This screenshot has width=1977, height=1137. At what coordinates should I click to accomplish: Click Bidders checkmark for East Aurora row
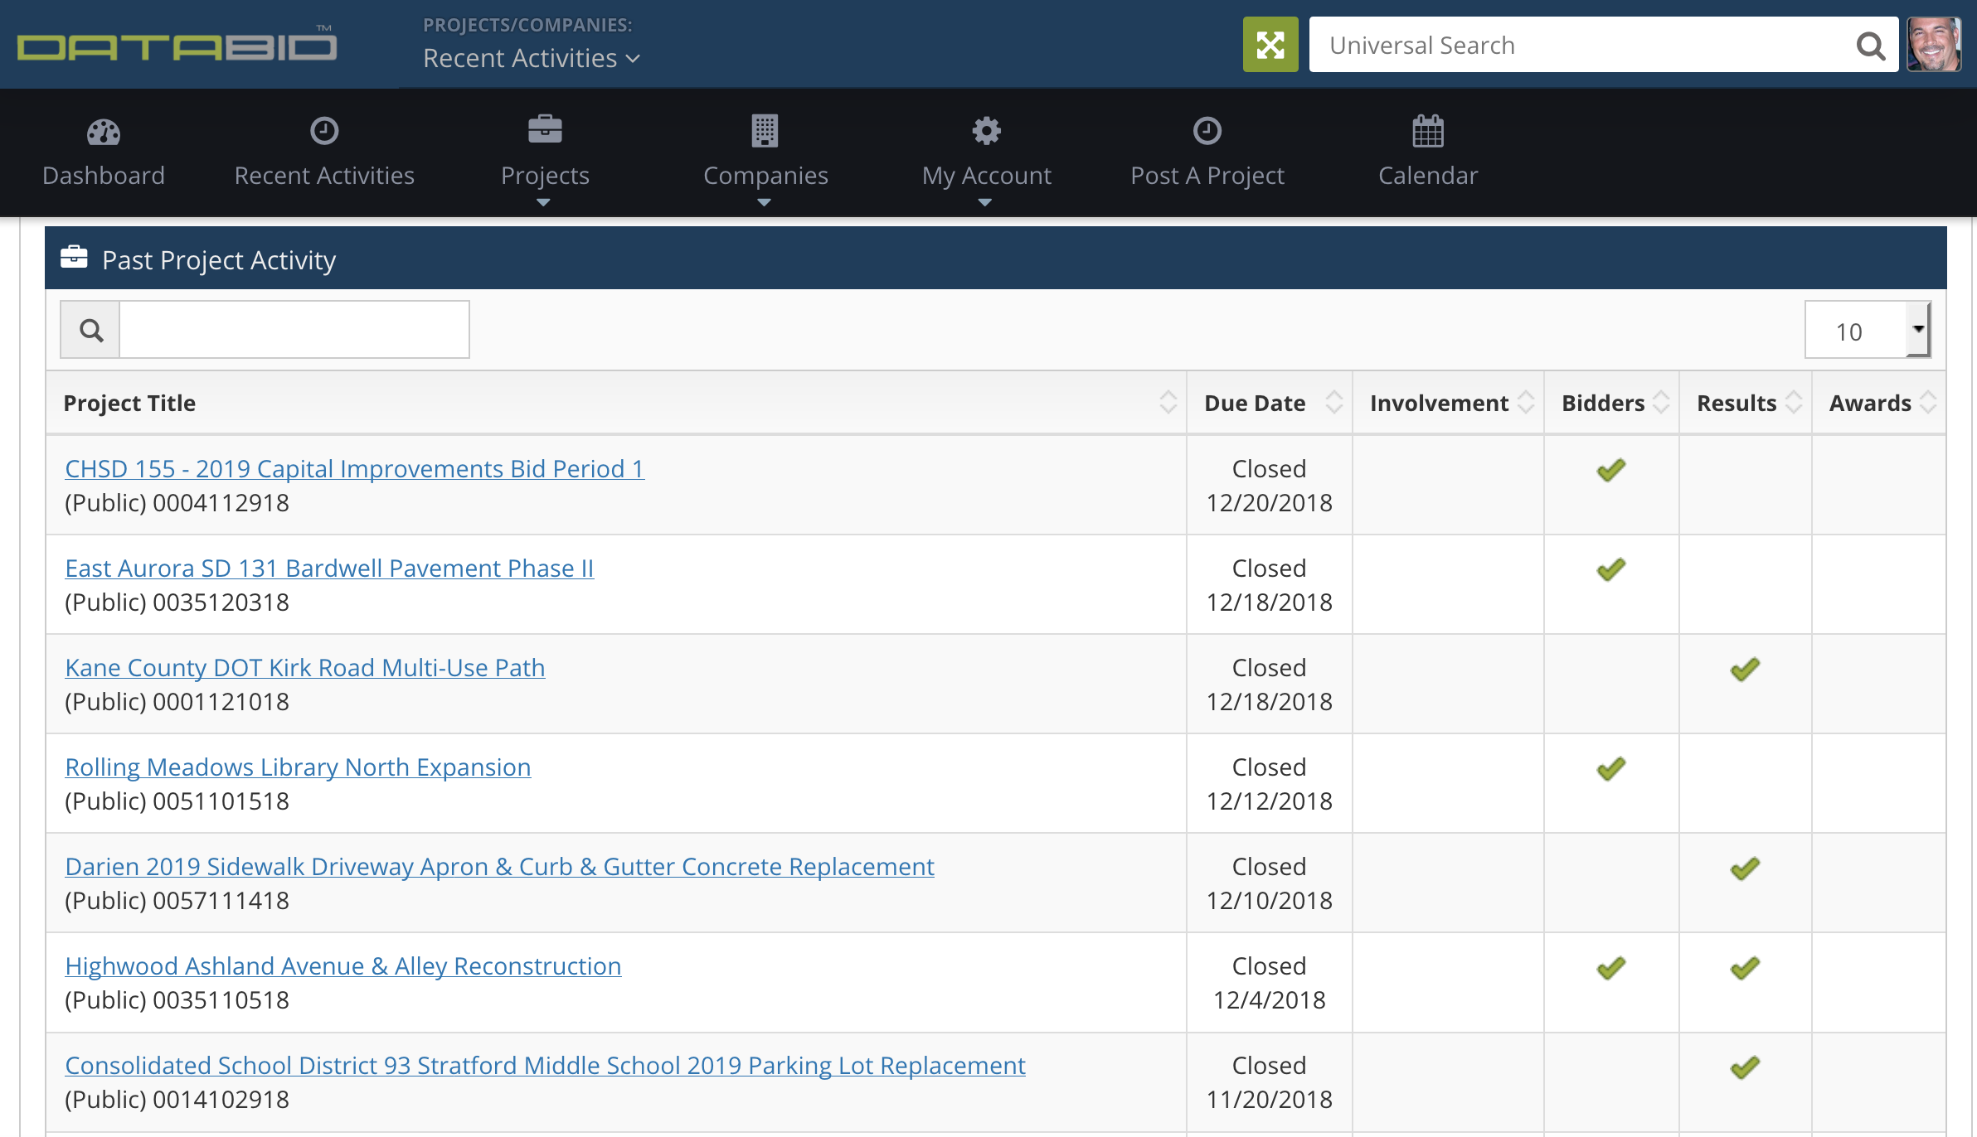click(1611, 569)
